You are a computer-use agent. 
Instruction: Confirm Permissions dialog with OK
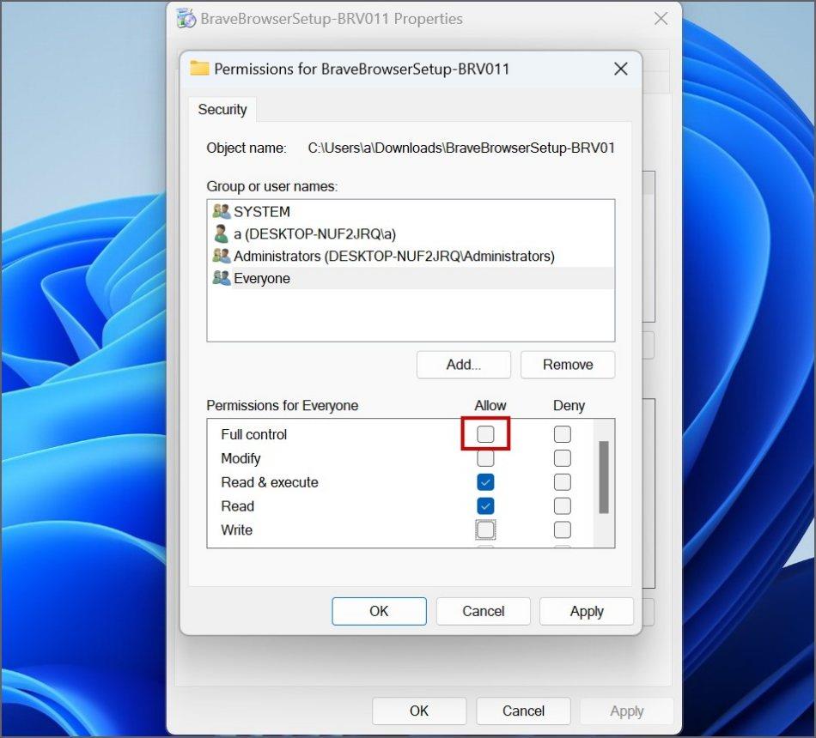pos(379,611)
